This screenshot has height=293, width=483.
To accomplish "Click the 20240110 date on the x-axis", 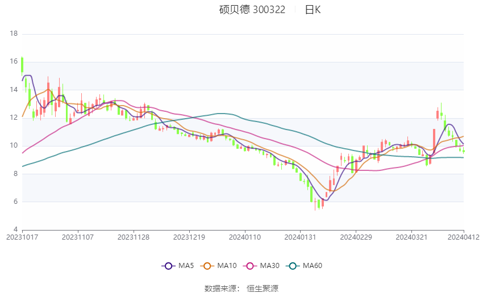I will click(x=244, y=237).
